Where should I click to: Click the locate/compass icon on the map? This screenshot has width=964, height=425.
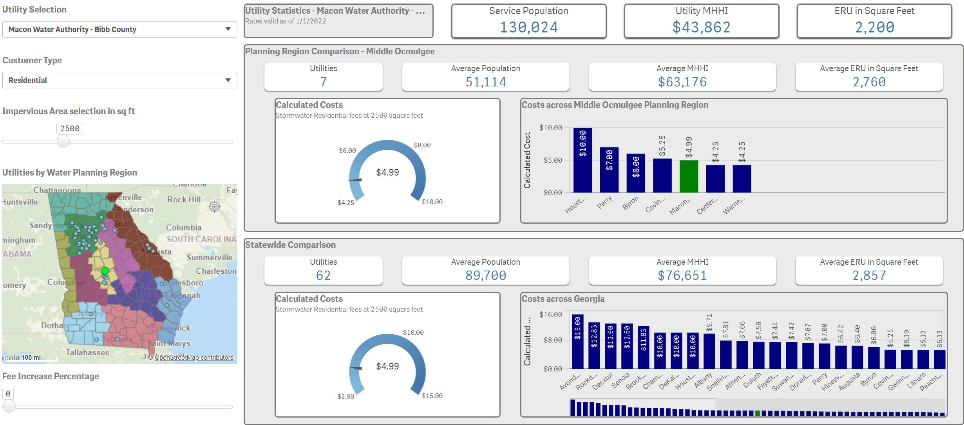tap(214, 207)
